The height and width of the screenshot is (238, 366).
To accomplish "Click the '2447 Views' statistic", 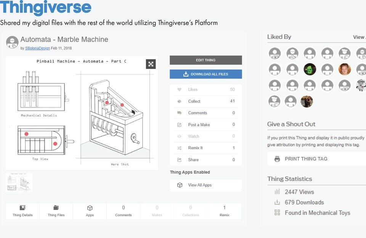I will click(299, 192).
